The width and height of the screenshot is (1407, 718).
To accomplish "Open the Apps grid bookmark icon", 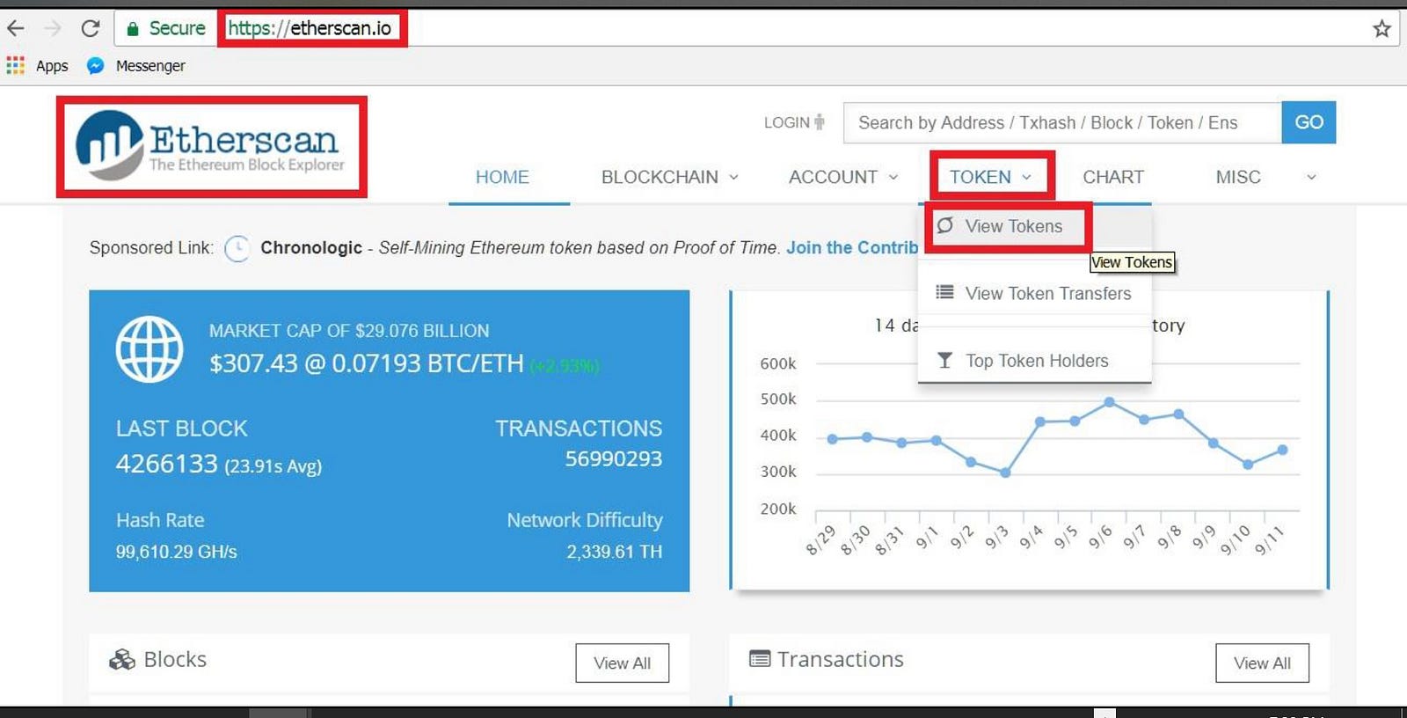I will [15, 65].
